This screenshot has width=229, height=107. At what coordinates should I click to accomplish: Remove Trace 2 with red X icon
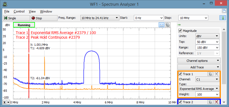216,102
